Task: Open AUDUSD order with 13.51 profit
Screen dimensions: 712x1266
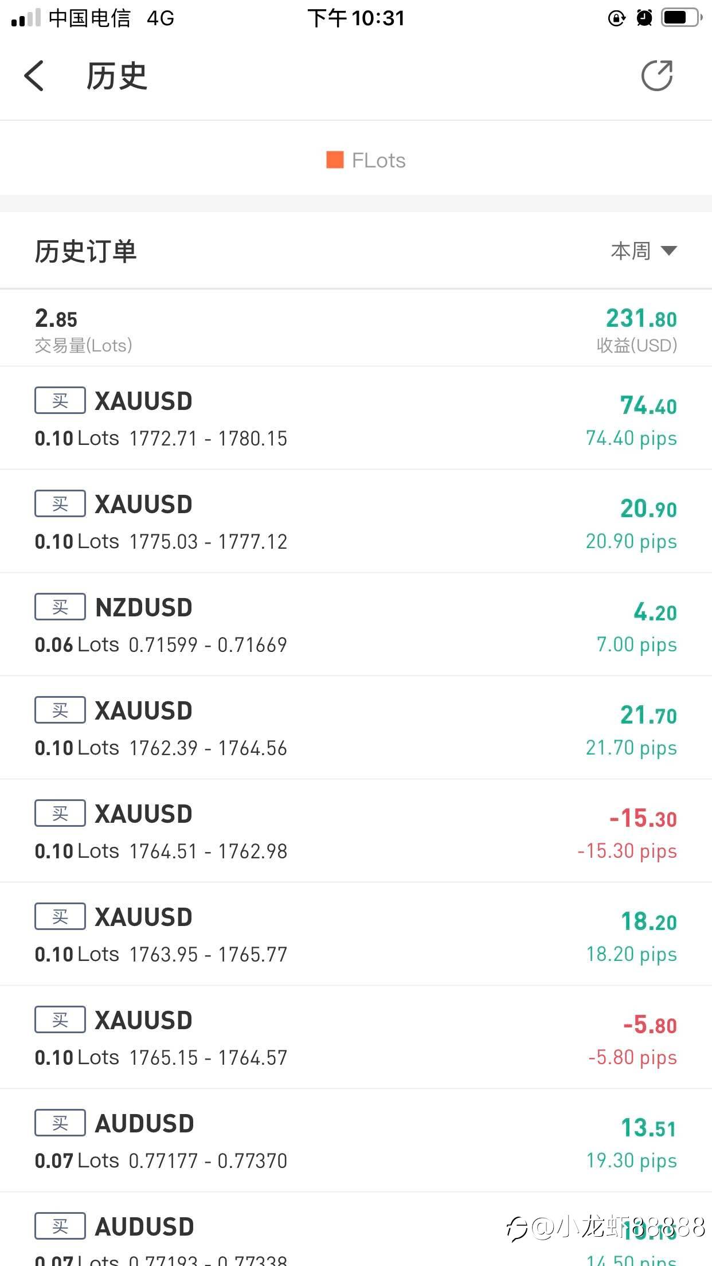Action: [355, 1141]
